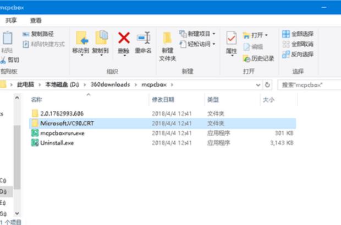
Task: Click the Cut (剪切) scissors button
Action: [x=10, y=60]
